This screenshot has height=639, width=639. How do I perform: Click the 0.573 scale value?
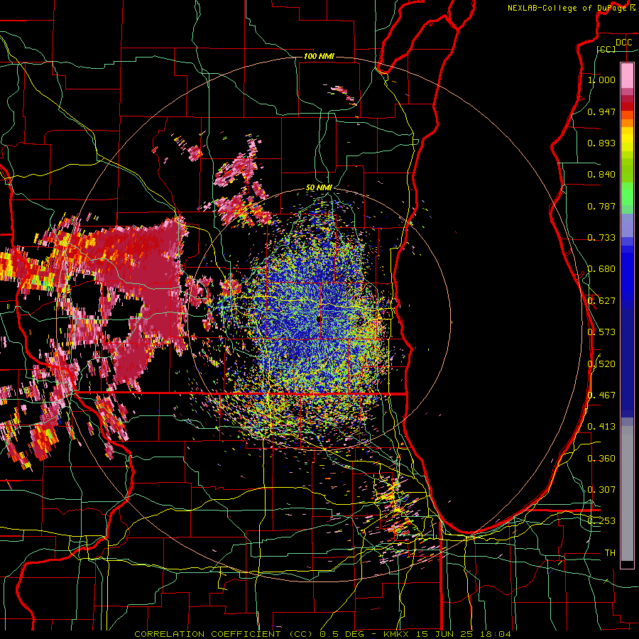coord(601,332)
